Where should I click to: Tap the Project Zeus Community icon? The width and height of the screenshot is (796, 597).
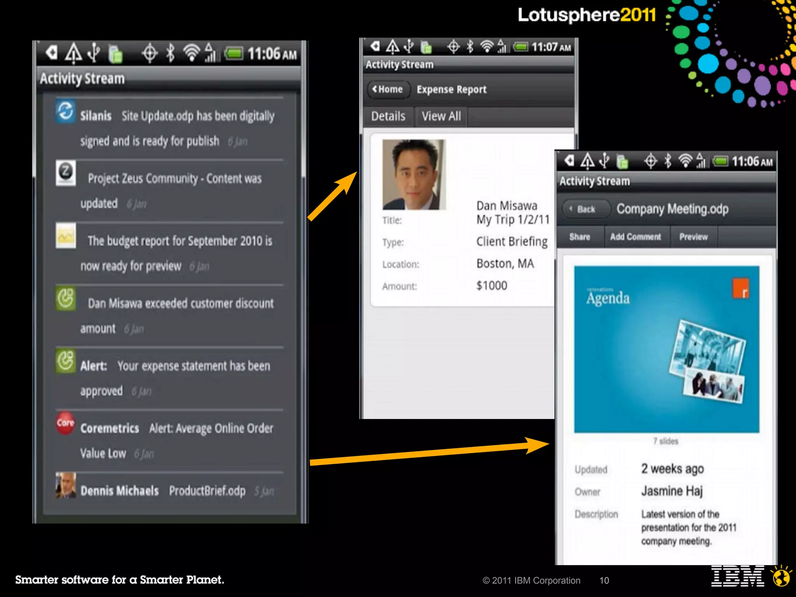tap(65, 172)
